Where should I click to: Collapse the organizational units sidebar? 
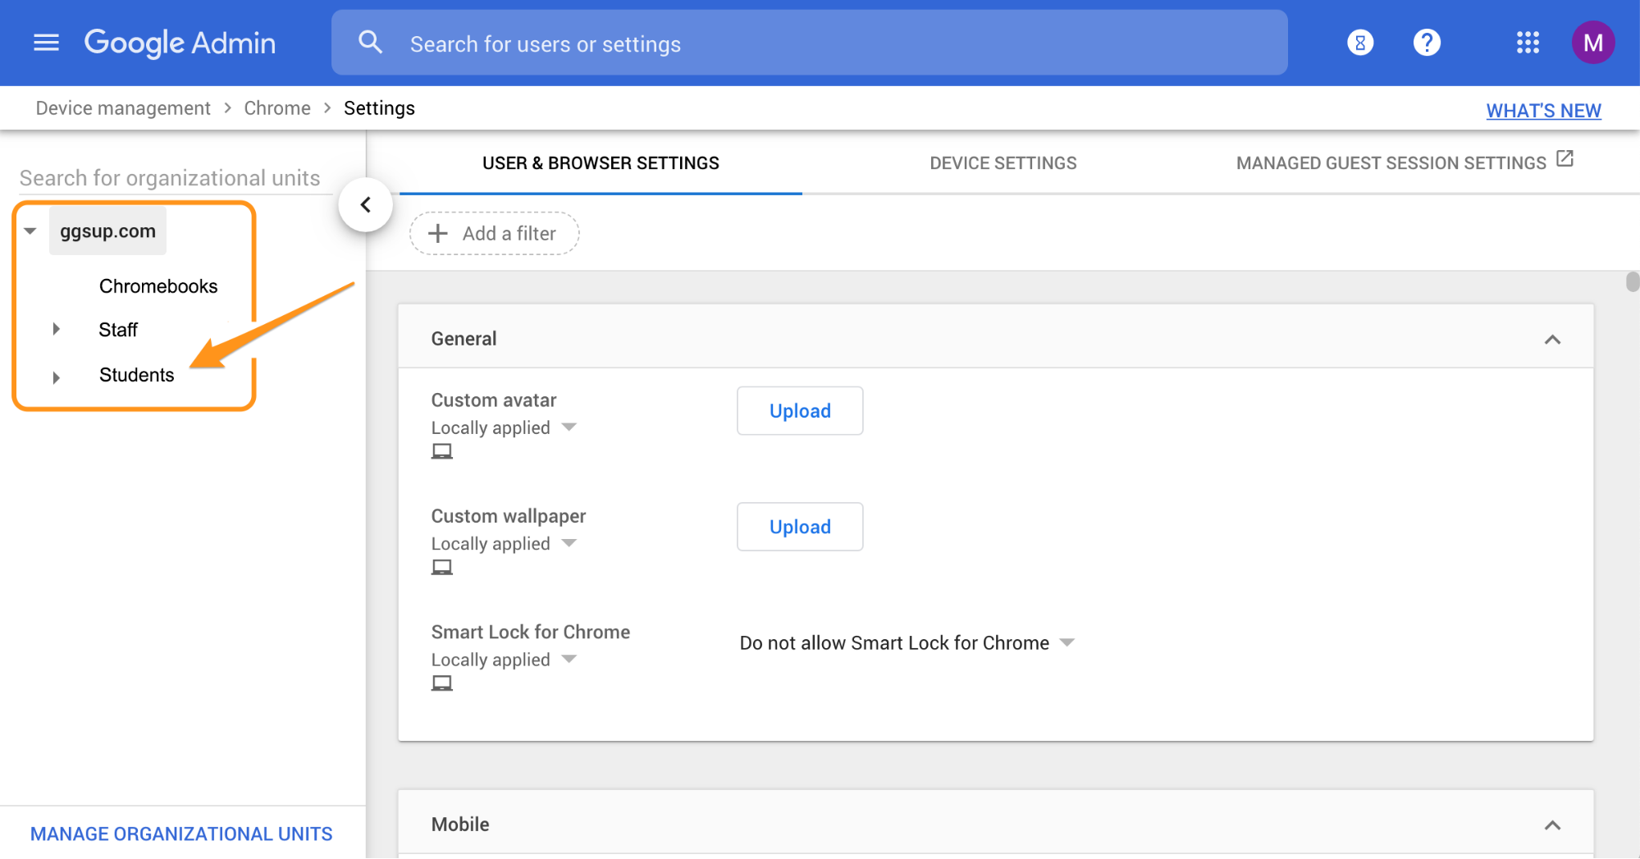click(x=366, y=205)
